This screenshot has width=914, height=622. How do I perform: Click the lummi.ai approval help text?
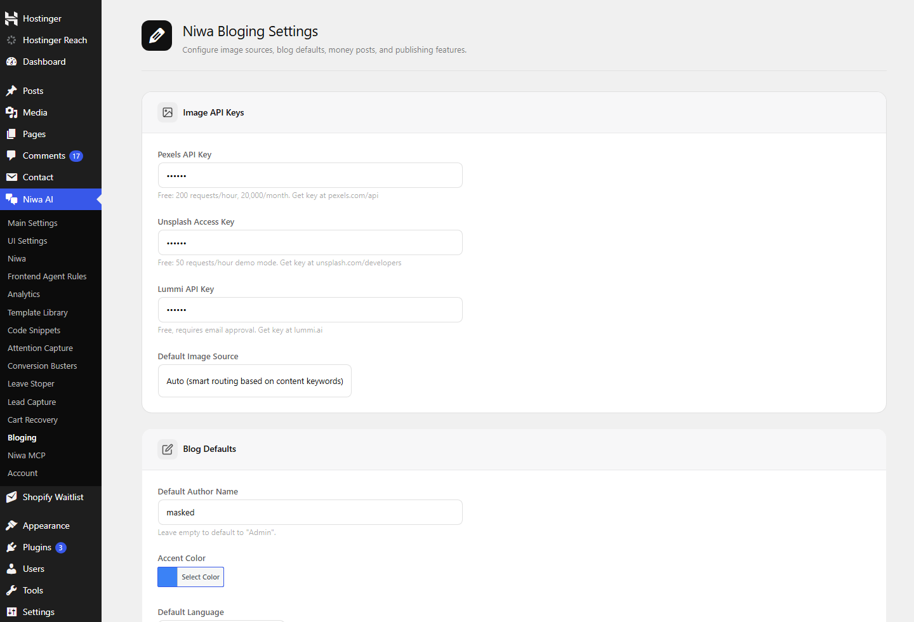[240, 330]
